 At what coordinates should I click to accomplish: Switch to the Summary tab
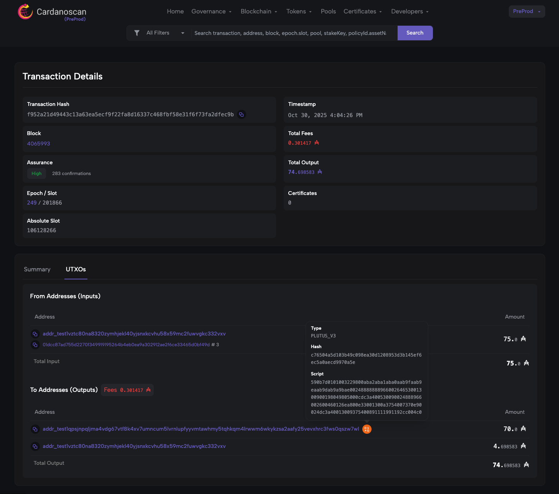(37, 269)
